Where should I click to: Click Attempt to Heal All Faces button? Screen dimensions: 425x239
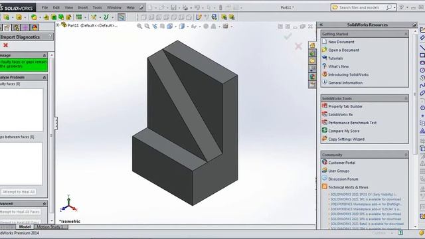point(21,212)
